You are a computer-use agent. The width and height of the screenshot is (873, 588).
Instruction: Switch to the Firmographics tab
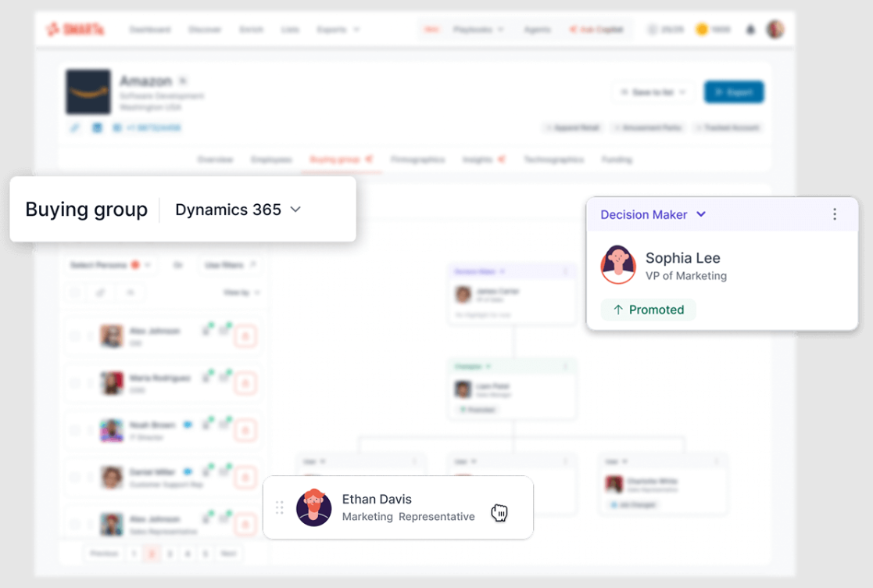(417, 160)
